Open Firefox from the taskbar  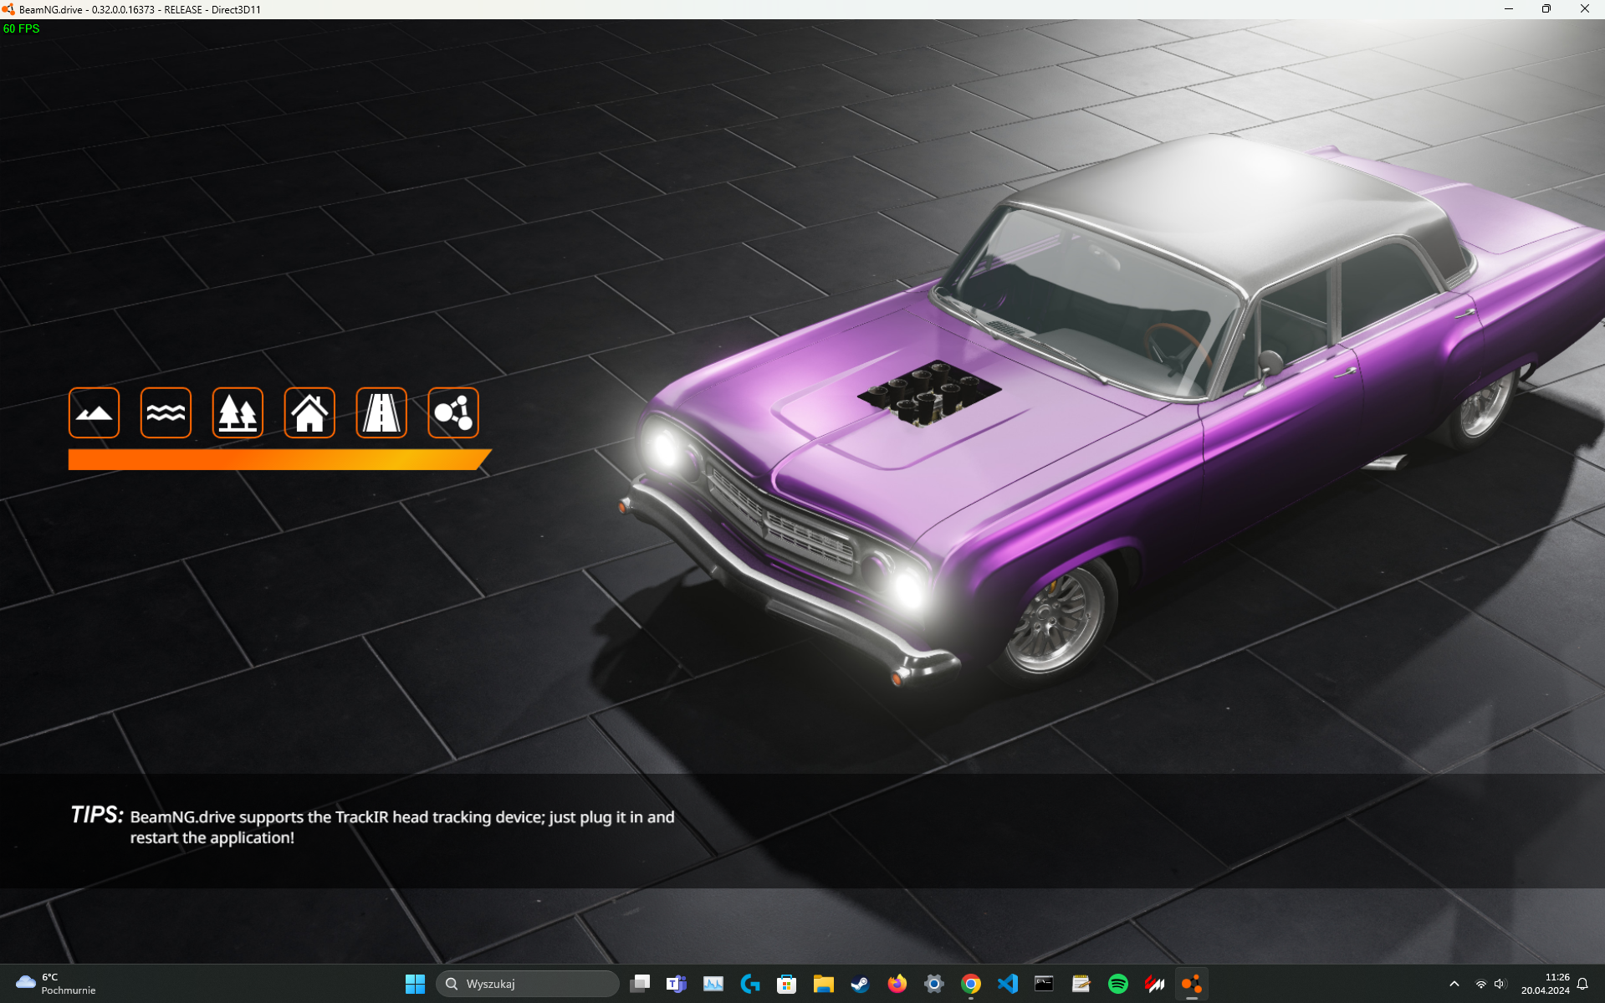[897, 984]
